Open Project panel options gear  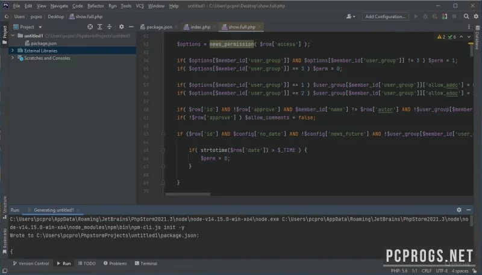click(122, 27)
